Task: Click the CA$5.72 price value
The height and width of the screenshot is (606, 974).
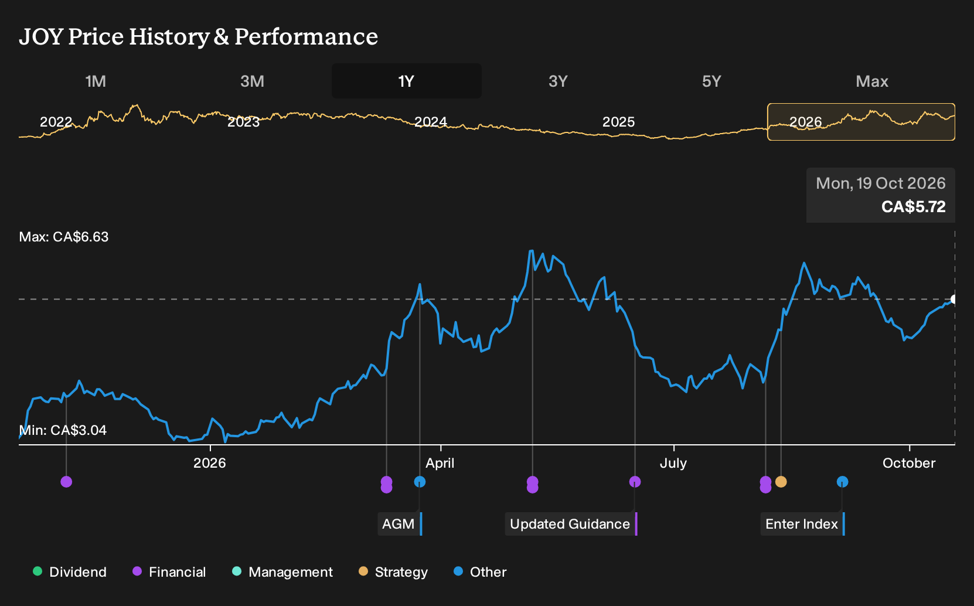Action: tap(914, 207)
